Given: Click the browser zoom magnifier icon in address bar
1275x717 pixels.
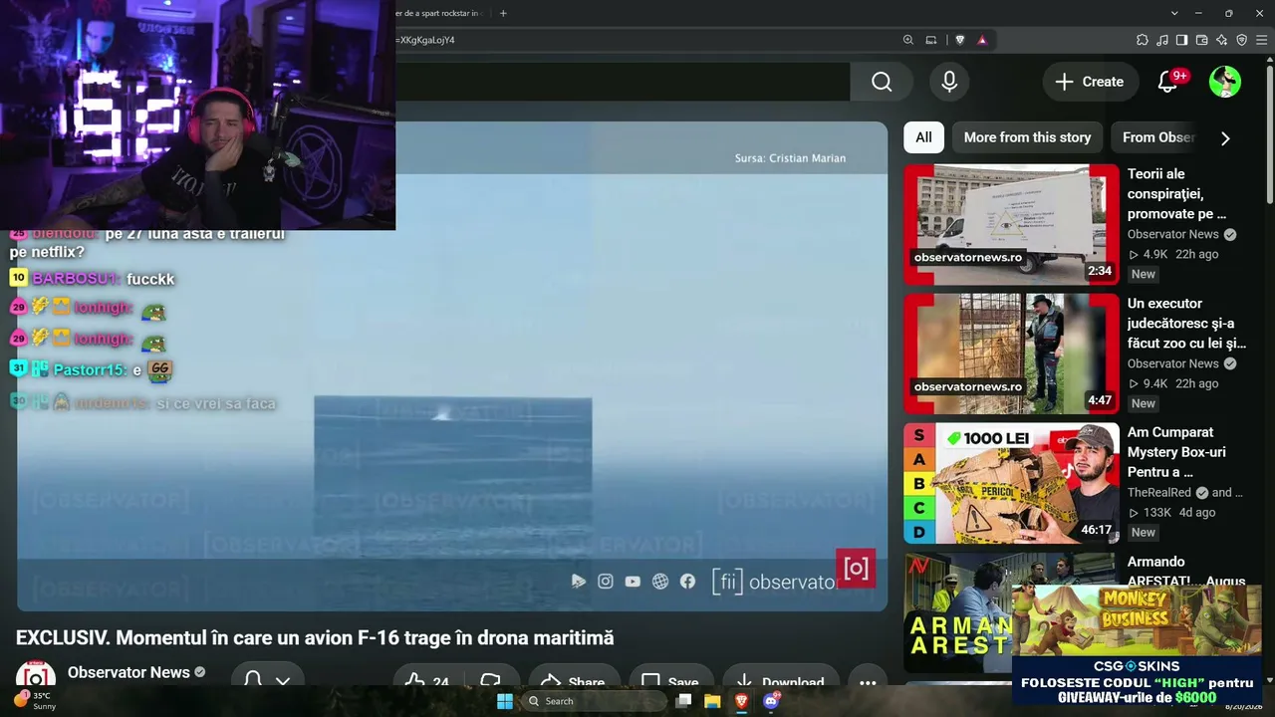Looking at the screenshot, I should point(908,40).
